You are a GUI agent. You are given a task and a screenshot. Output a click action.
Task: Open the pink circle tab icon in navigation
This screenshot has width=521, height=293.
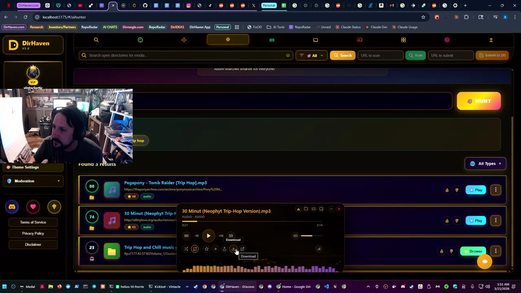[x=447, y=40]
